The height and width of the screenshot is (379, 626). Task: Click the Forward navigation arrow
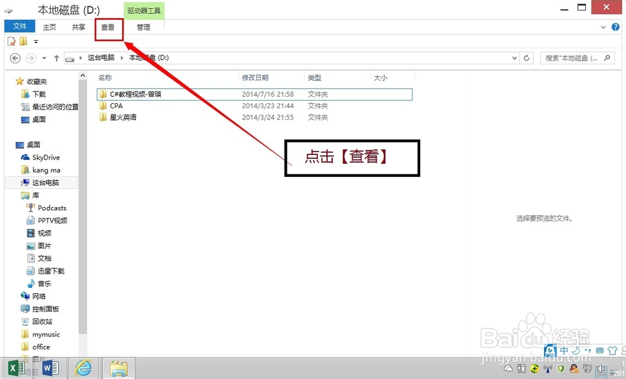point(31,58)
